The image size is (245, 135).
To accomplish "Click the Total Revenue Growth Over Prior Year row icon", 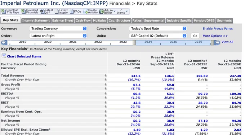I will 106,80.
